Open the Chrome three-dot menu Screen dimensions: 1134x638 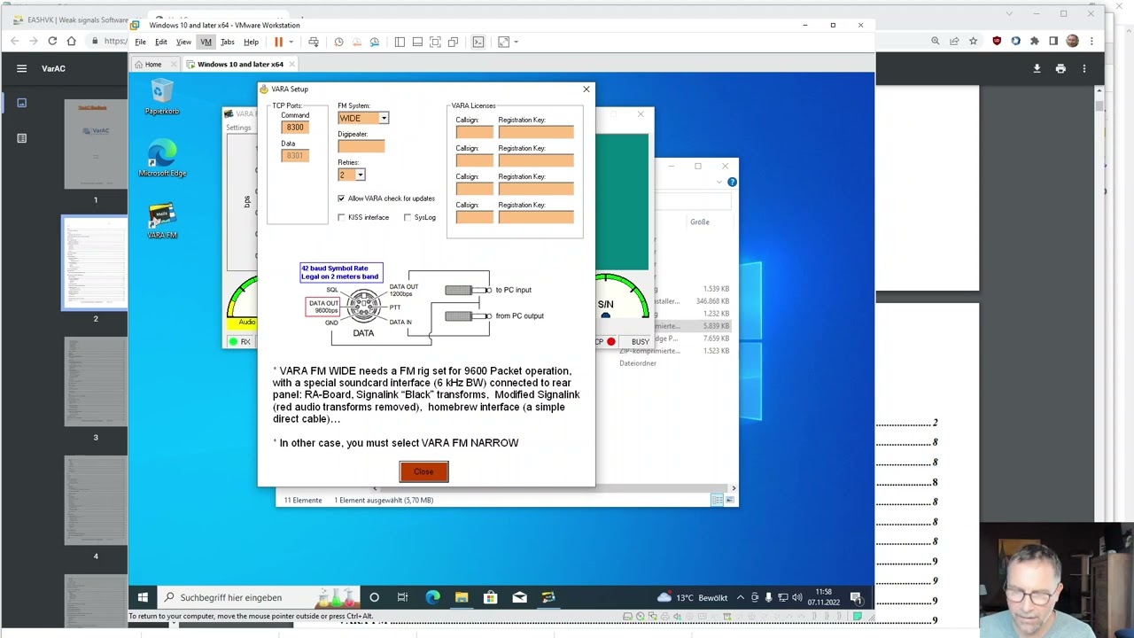point(1091,41)
